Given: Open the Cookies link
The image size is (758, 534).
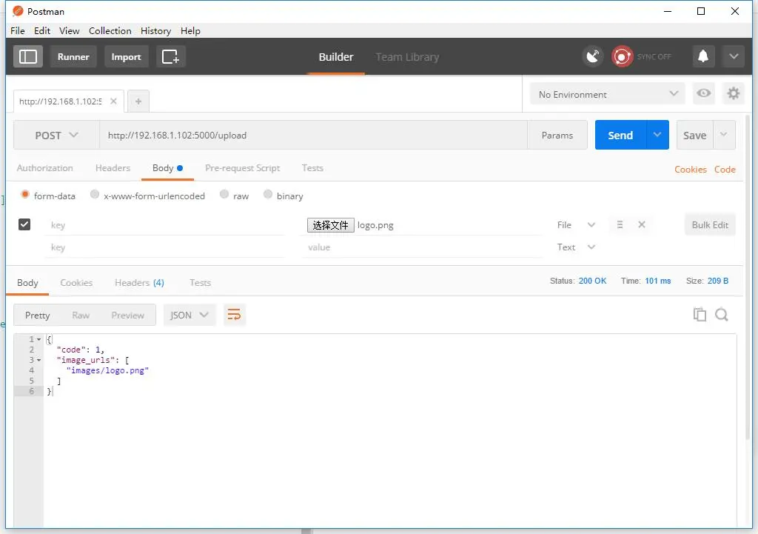Looking at the screenshot, I should point(691,170).
